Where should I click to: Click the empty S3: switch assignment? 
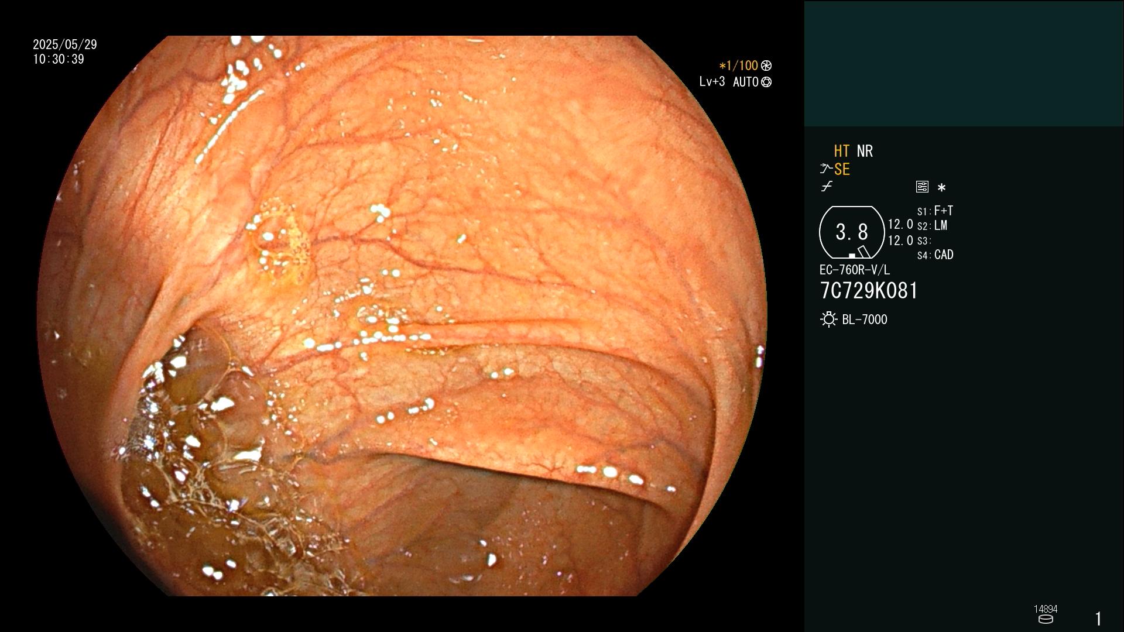(924, 241)
